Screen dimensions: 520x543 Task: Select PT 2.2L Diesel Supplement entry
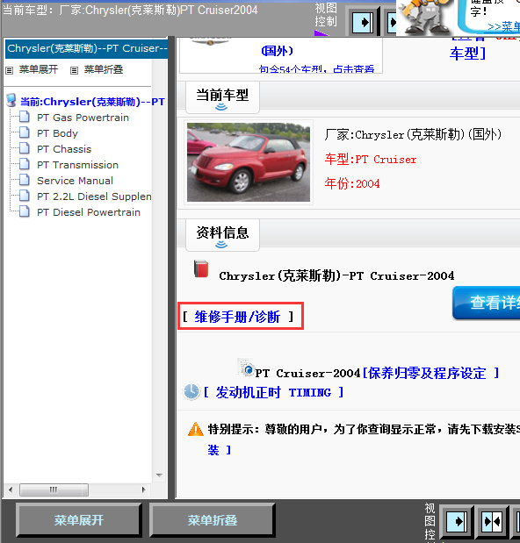94,196
